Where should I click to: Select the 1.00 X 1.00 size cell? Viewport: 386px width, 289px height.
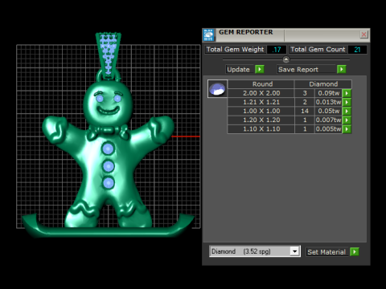pos(261,111)
